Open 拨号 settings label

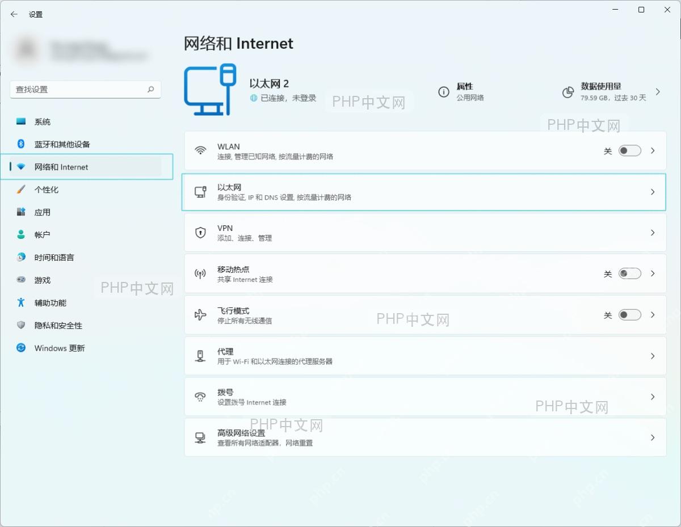point(225,392)
